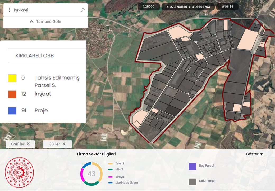Image resolution: width=275 pixels, height=191 pixels.
Task: Click the Kimya legend marker
Action: 111,177
